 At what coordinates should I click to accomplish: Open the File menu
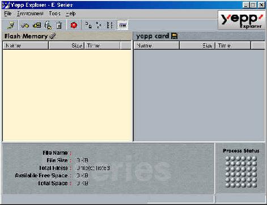[x=8, y=14]
